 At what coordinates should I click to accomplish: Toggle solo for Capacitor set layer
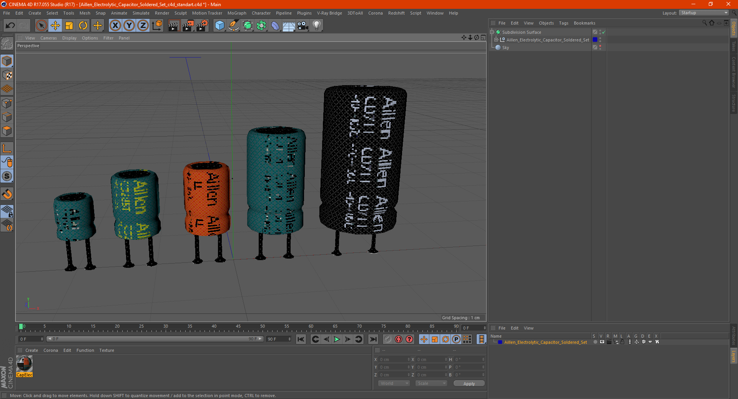pos(595,342)
